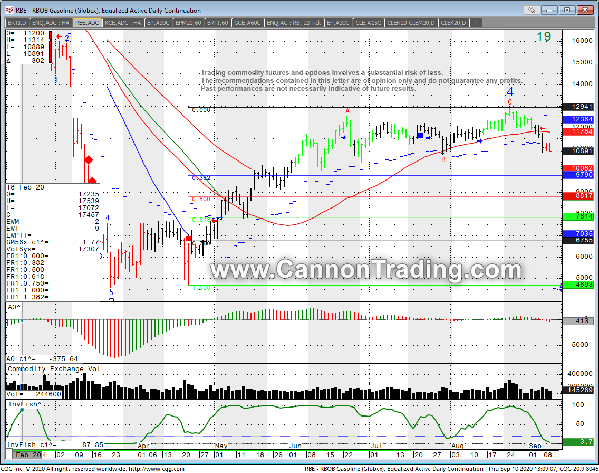Image resolution: width=599 pixels, height=473 pixels.
Task: Click the 1.000 Fibonacci level label
Action: click(201, 288)
